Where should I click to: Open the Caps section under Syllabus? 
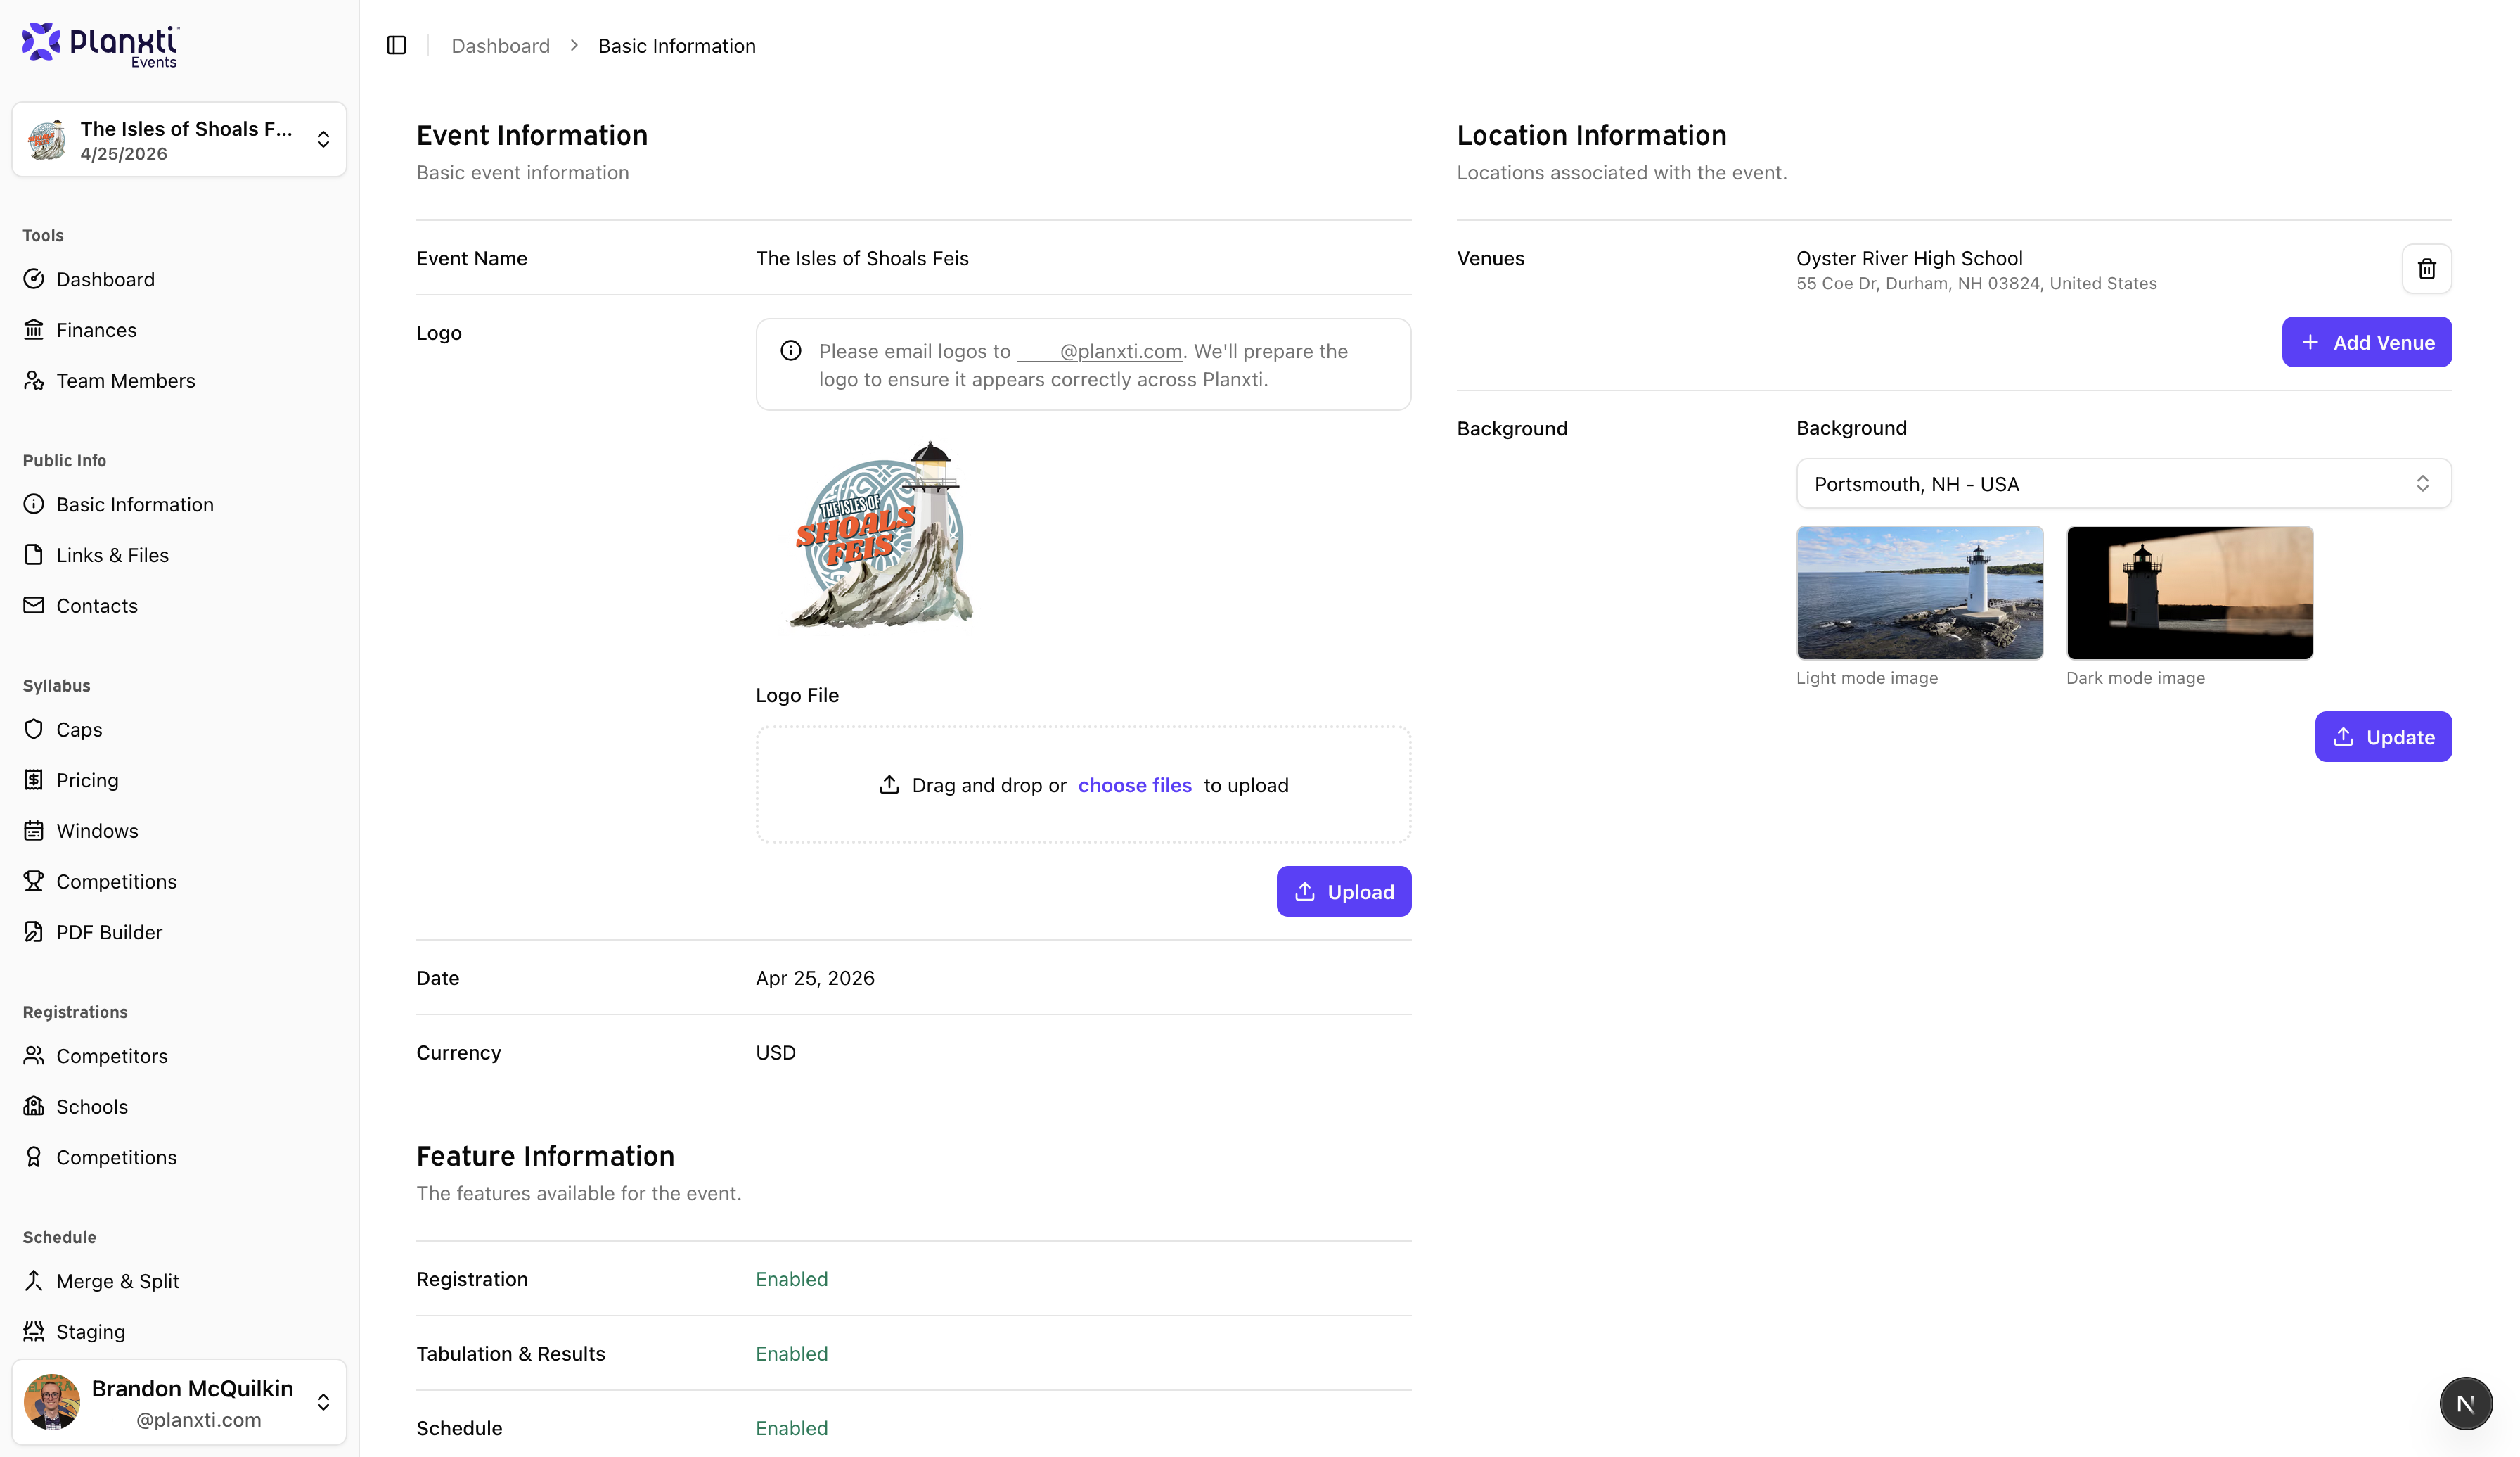click(78, 729)
